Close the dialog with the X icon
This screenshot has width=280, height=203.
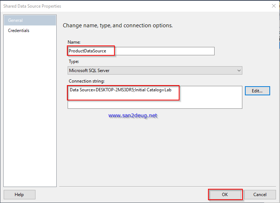[x=273, y=6]
